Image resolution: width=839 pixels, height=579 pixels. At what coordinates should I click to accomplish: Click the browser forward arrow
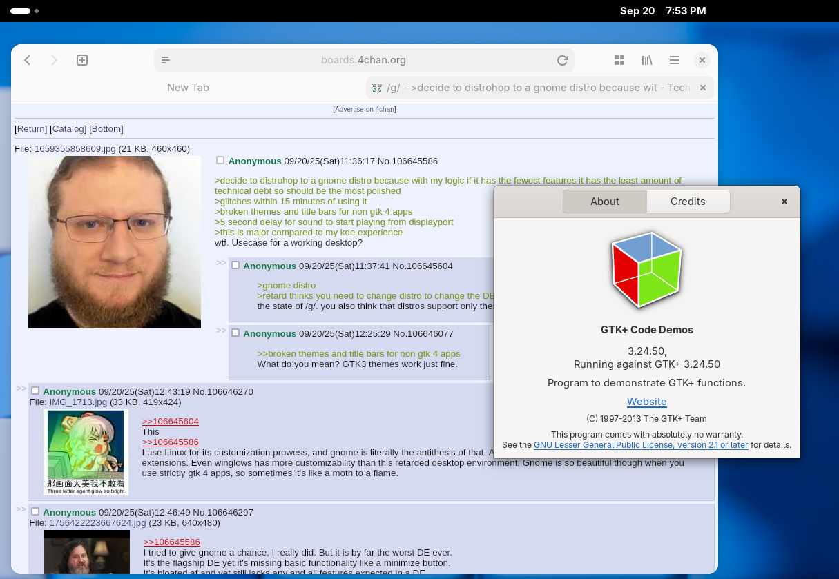55,60
